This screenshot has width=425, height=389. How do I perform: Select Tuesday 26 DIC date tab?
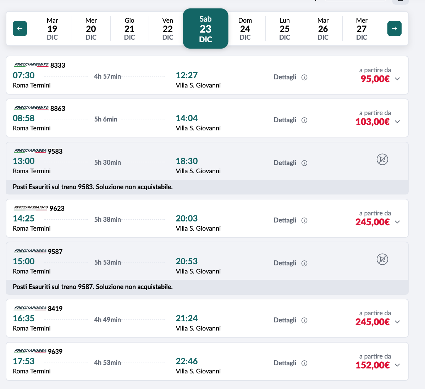323,29
